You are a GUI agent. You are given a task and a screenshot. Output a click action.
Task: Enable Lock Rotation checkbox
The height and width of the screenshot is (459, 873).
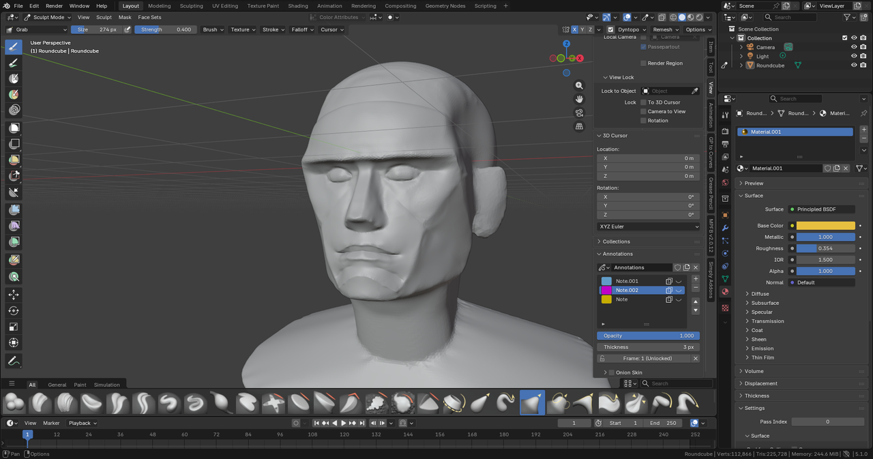pos(643,121)
